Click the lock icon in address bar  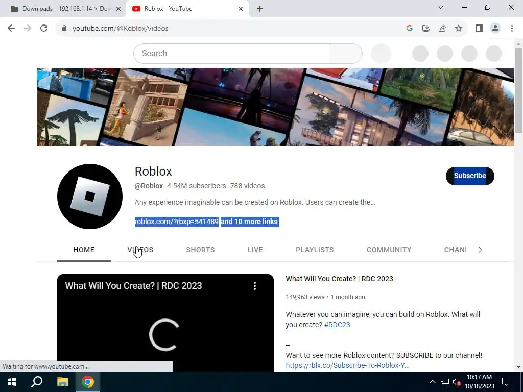tap(64, 29)
